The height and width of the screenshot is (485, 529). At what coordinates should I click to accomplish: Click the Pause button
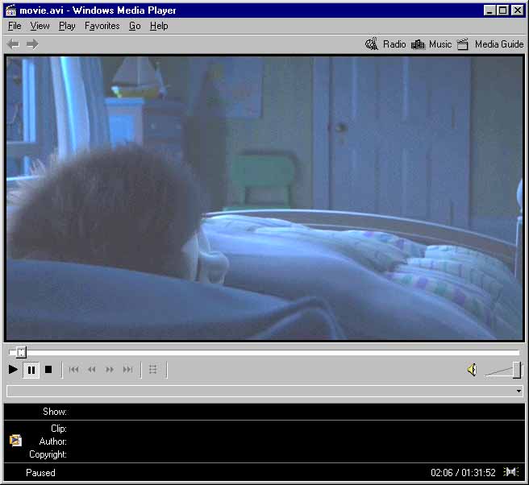click(31, 370)
